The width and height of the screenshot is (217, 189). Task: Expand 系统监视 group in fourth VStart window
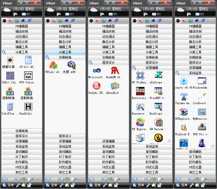coord(152,146)
